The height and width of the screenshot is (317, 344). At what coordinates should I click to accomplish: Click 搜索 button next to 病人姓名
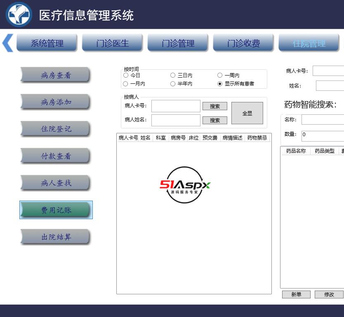[215, 120]
